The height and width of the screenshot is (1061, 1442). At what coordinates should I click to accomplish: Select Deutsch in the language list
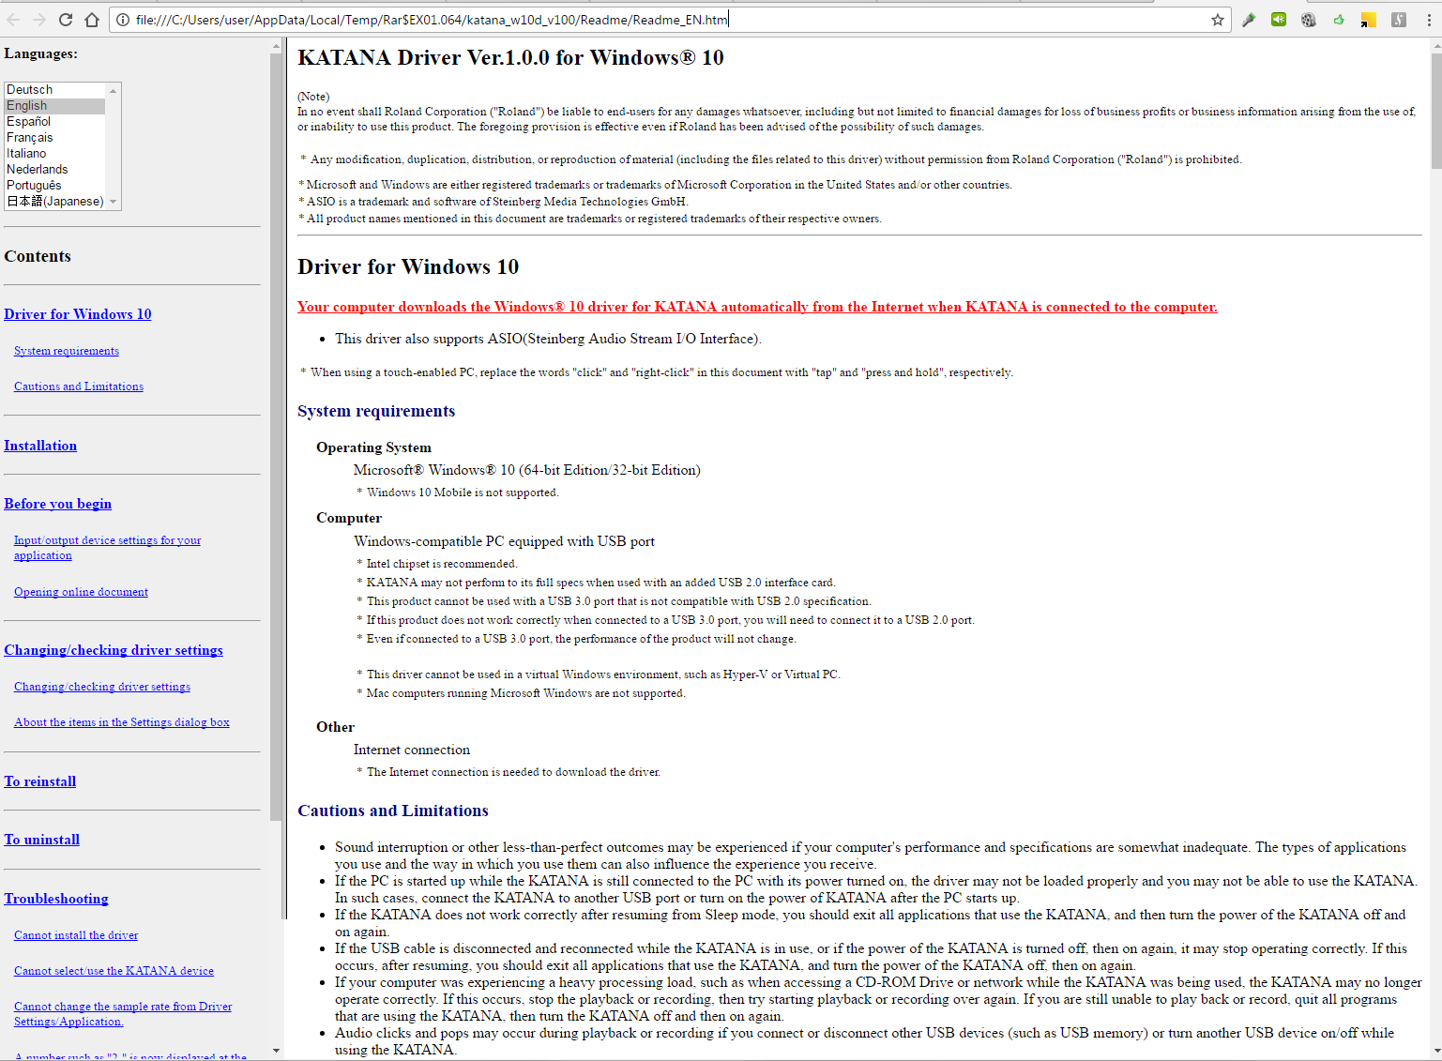tap(55, 89)
